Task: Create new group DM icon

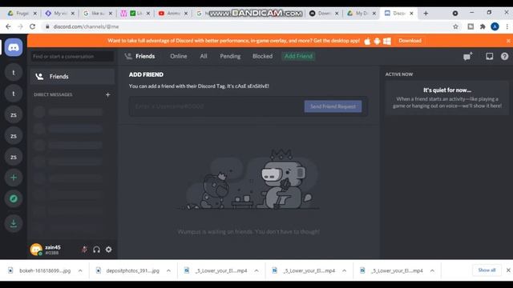Action: (468, 56)
